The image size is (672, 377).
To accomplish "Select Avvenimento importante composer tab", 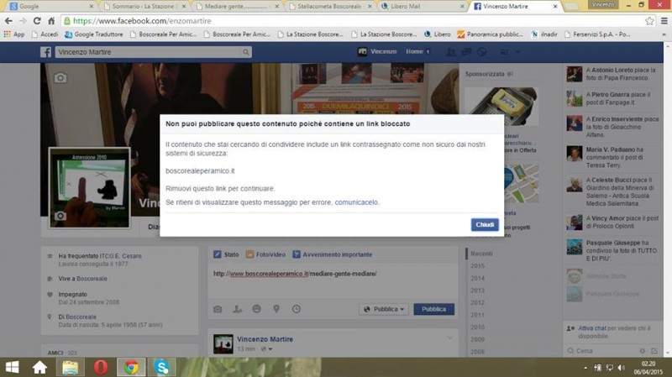I will (333, 254).
